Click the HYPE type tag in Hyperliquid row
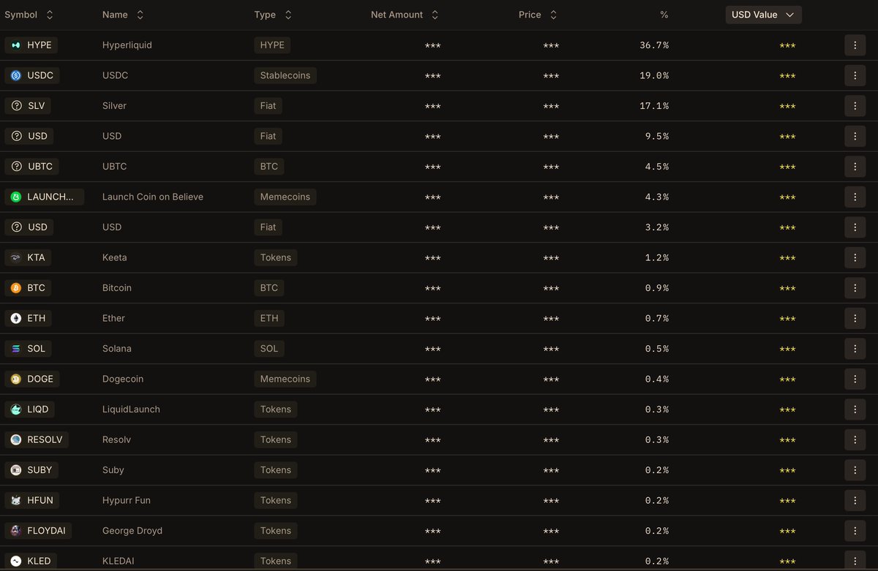Screen dimensions: 878x571 click(272, 45)
